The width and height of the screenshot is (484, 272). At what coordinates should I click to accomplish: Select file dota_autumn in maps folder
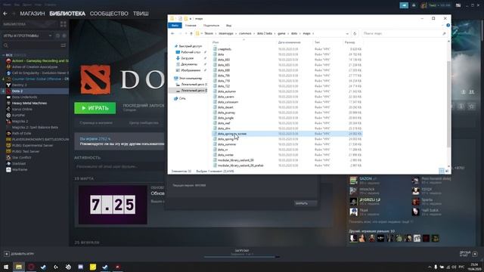coord(227,91)
